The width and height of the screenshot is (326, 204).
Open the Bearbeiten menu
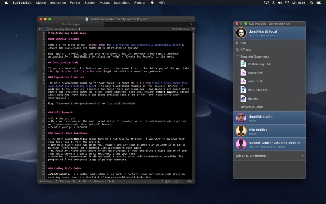point(58,3)
